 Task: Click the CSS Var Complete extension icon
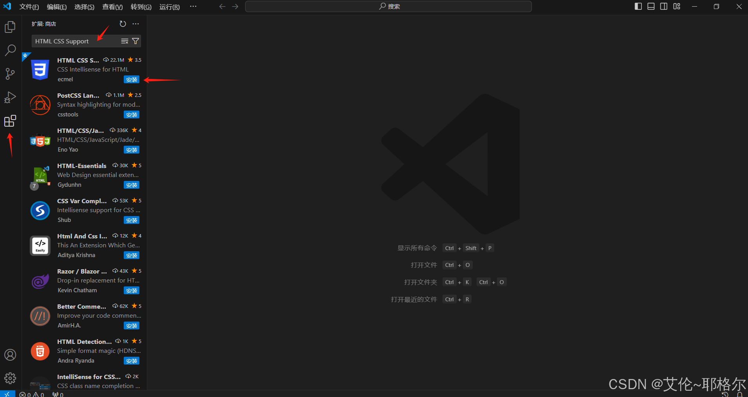click(x=40, y=211)
